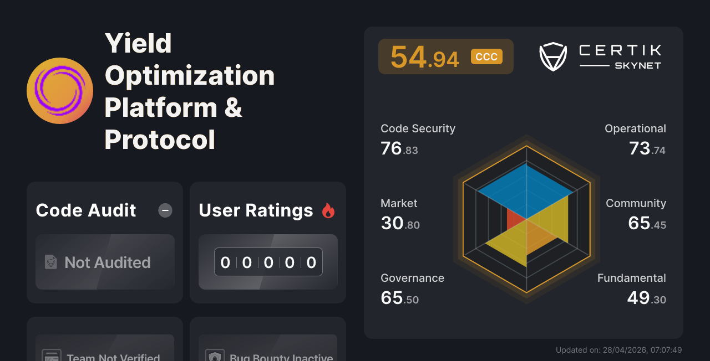
Task: Click the CERTIK SKYNET wordmark text
Action: [x=620, y=56]
